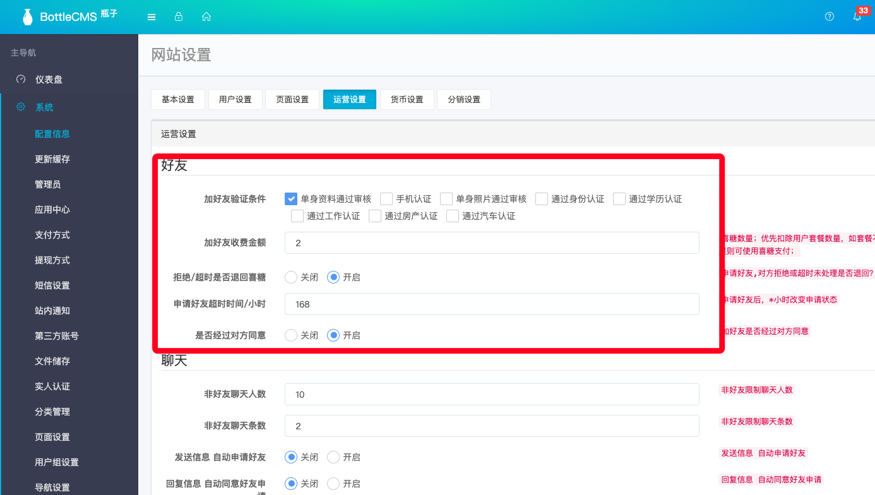Go to home via the house icon

(206, 17)
